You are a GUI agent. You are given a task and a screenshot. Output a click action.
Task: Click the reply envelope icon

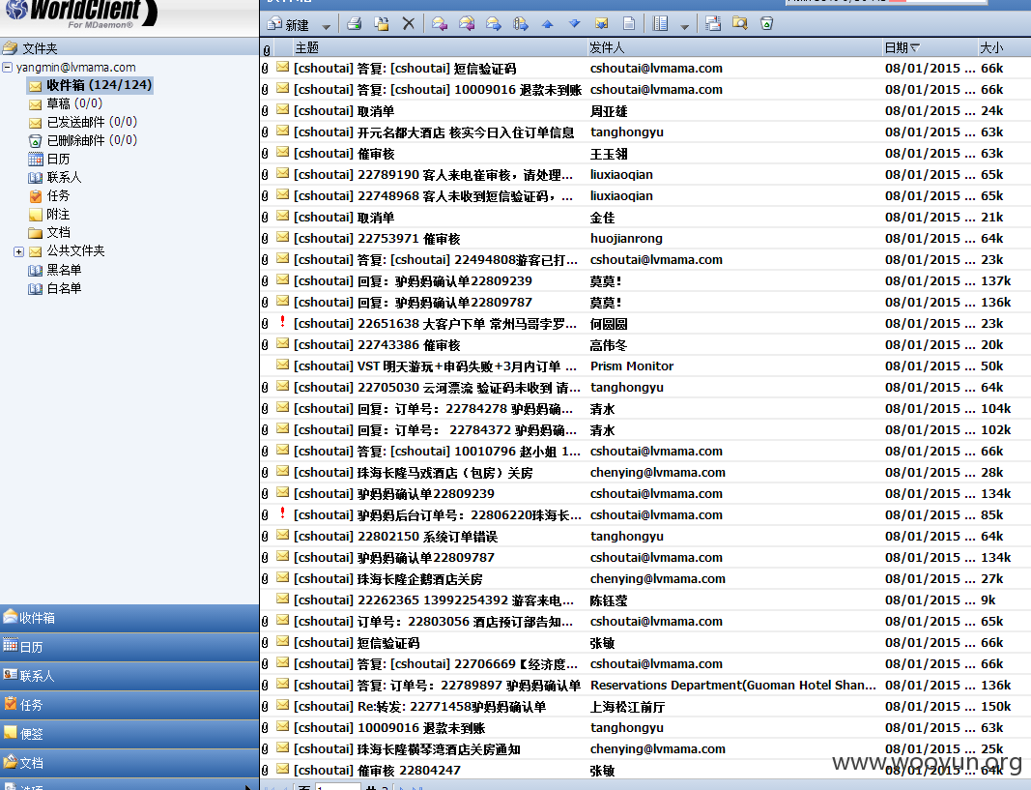tap(440, 23)
